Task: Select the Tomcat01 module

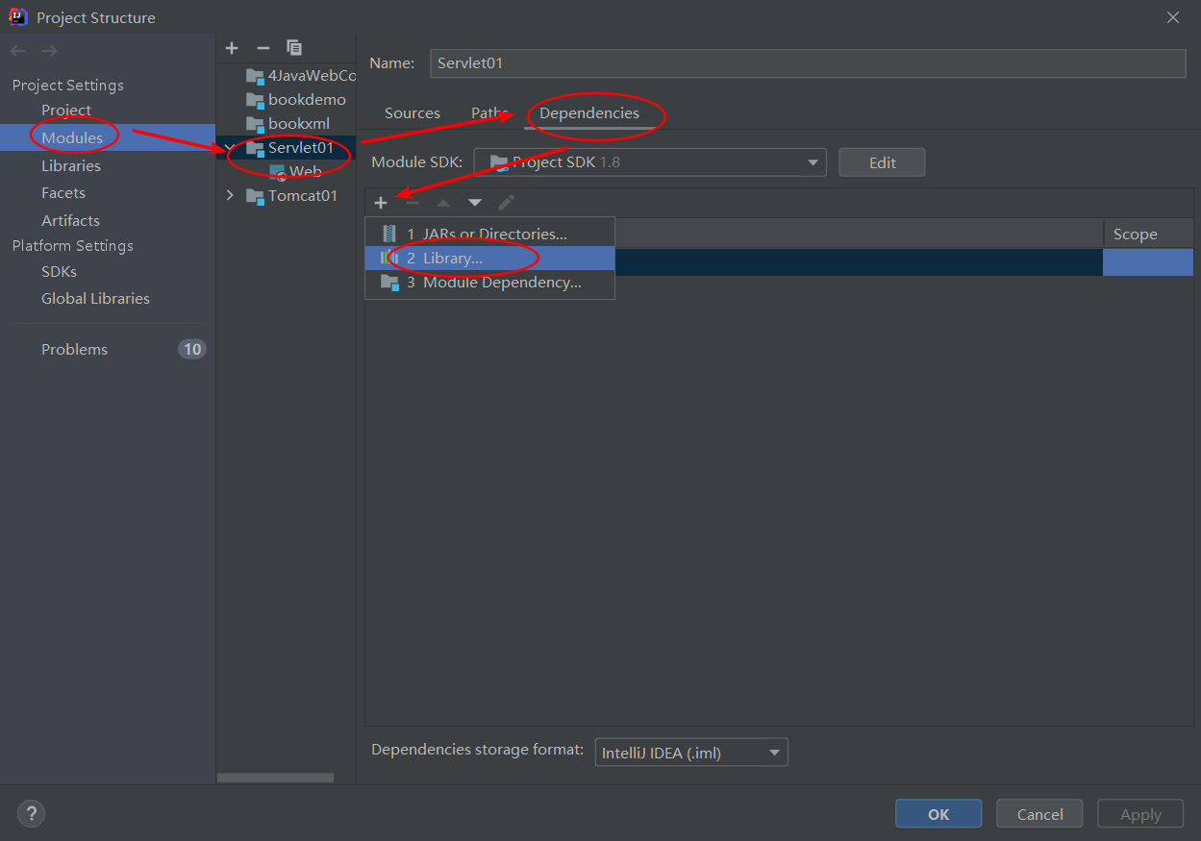Action: coord(303,196)
